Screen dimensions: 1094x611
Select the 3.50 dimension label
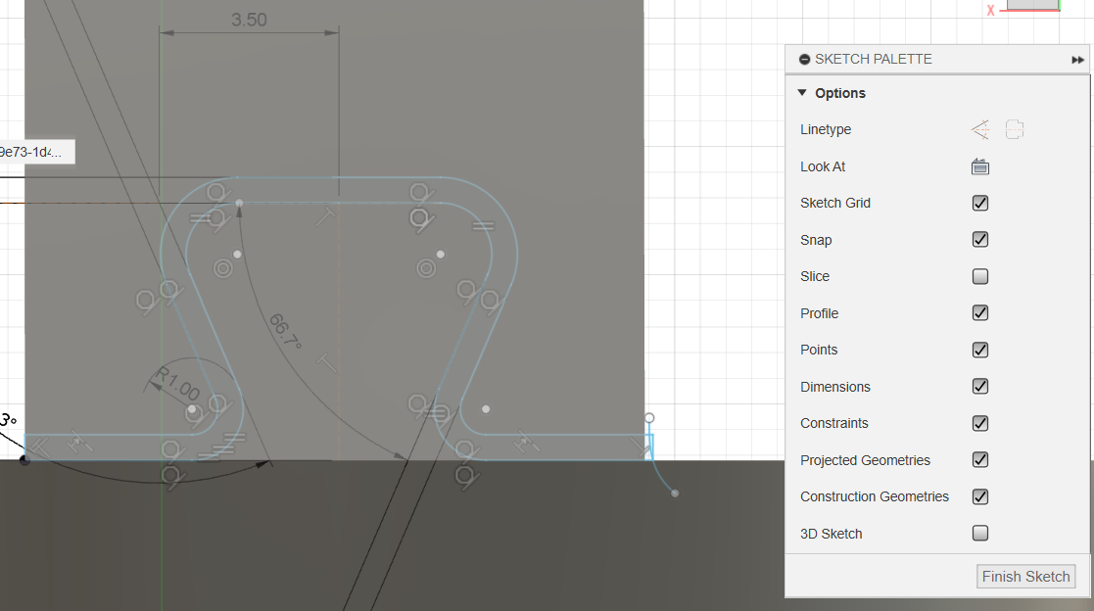(249, 20)
